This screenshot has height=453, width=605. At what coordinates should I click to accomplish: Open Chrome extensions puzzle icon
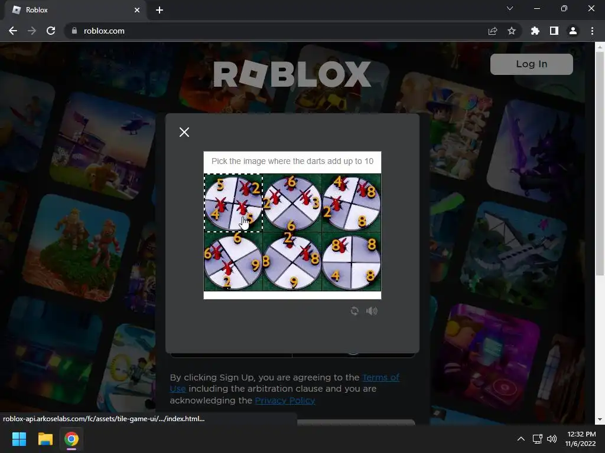(535, 31)
